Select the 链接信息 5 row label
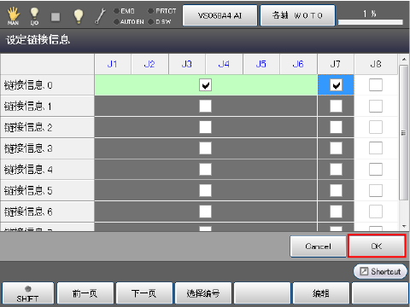 (47, 190)
